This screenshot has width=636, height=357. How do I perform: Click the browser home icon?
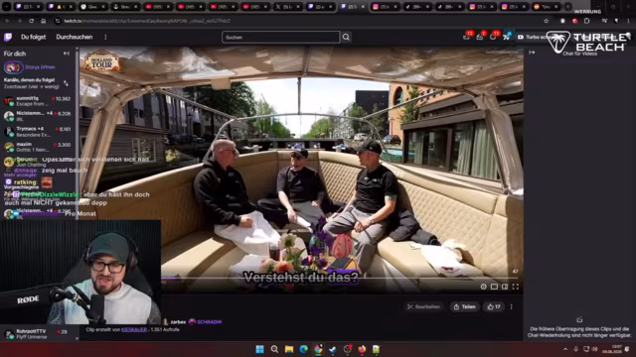[x=44, y=21]
